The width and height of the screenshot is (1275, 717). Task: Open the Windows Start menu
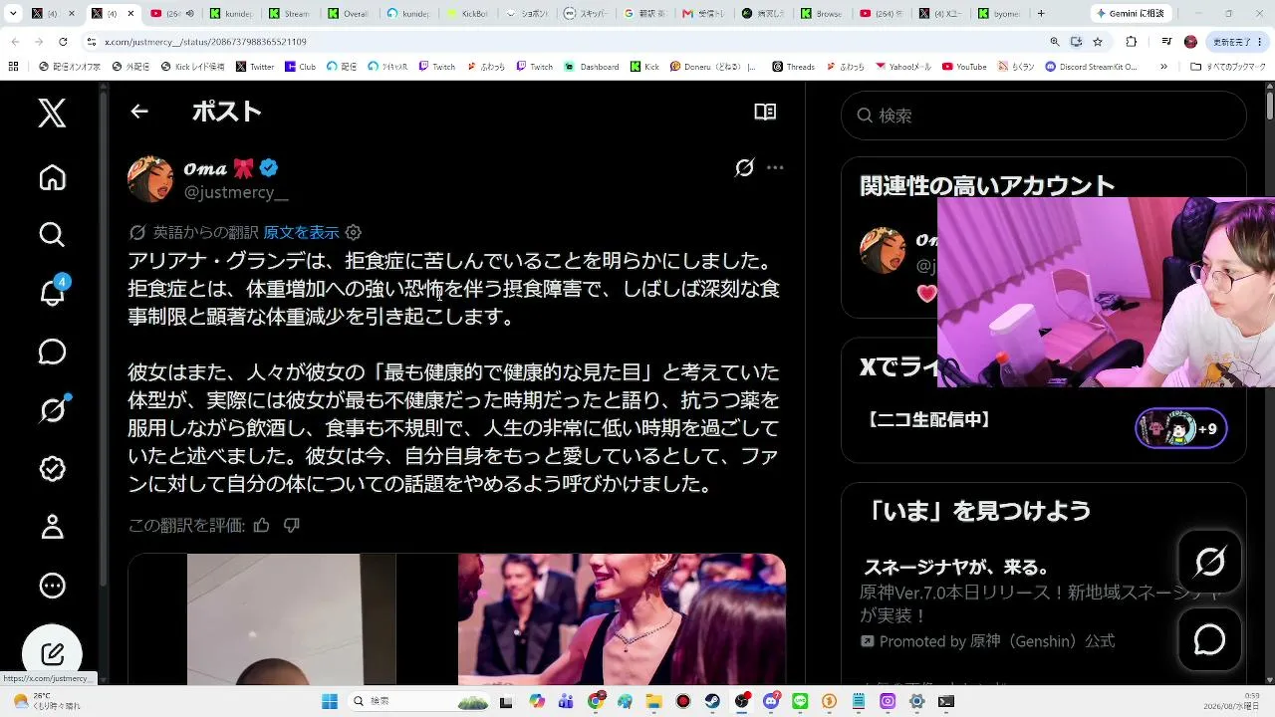[x=330, y=701]
